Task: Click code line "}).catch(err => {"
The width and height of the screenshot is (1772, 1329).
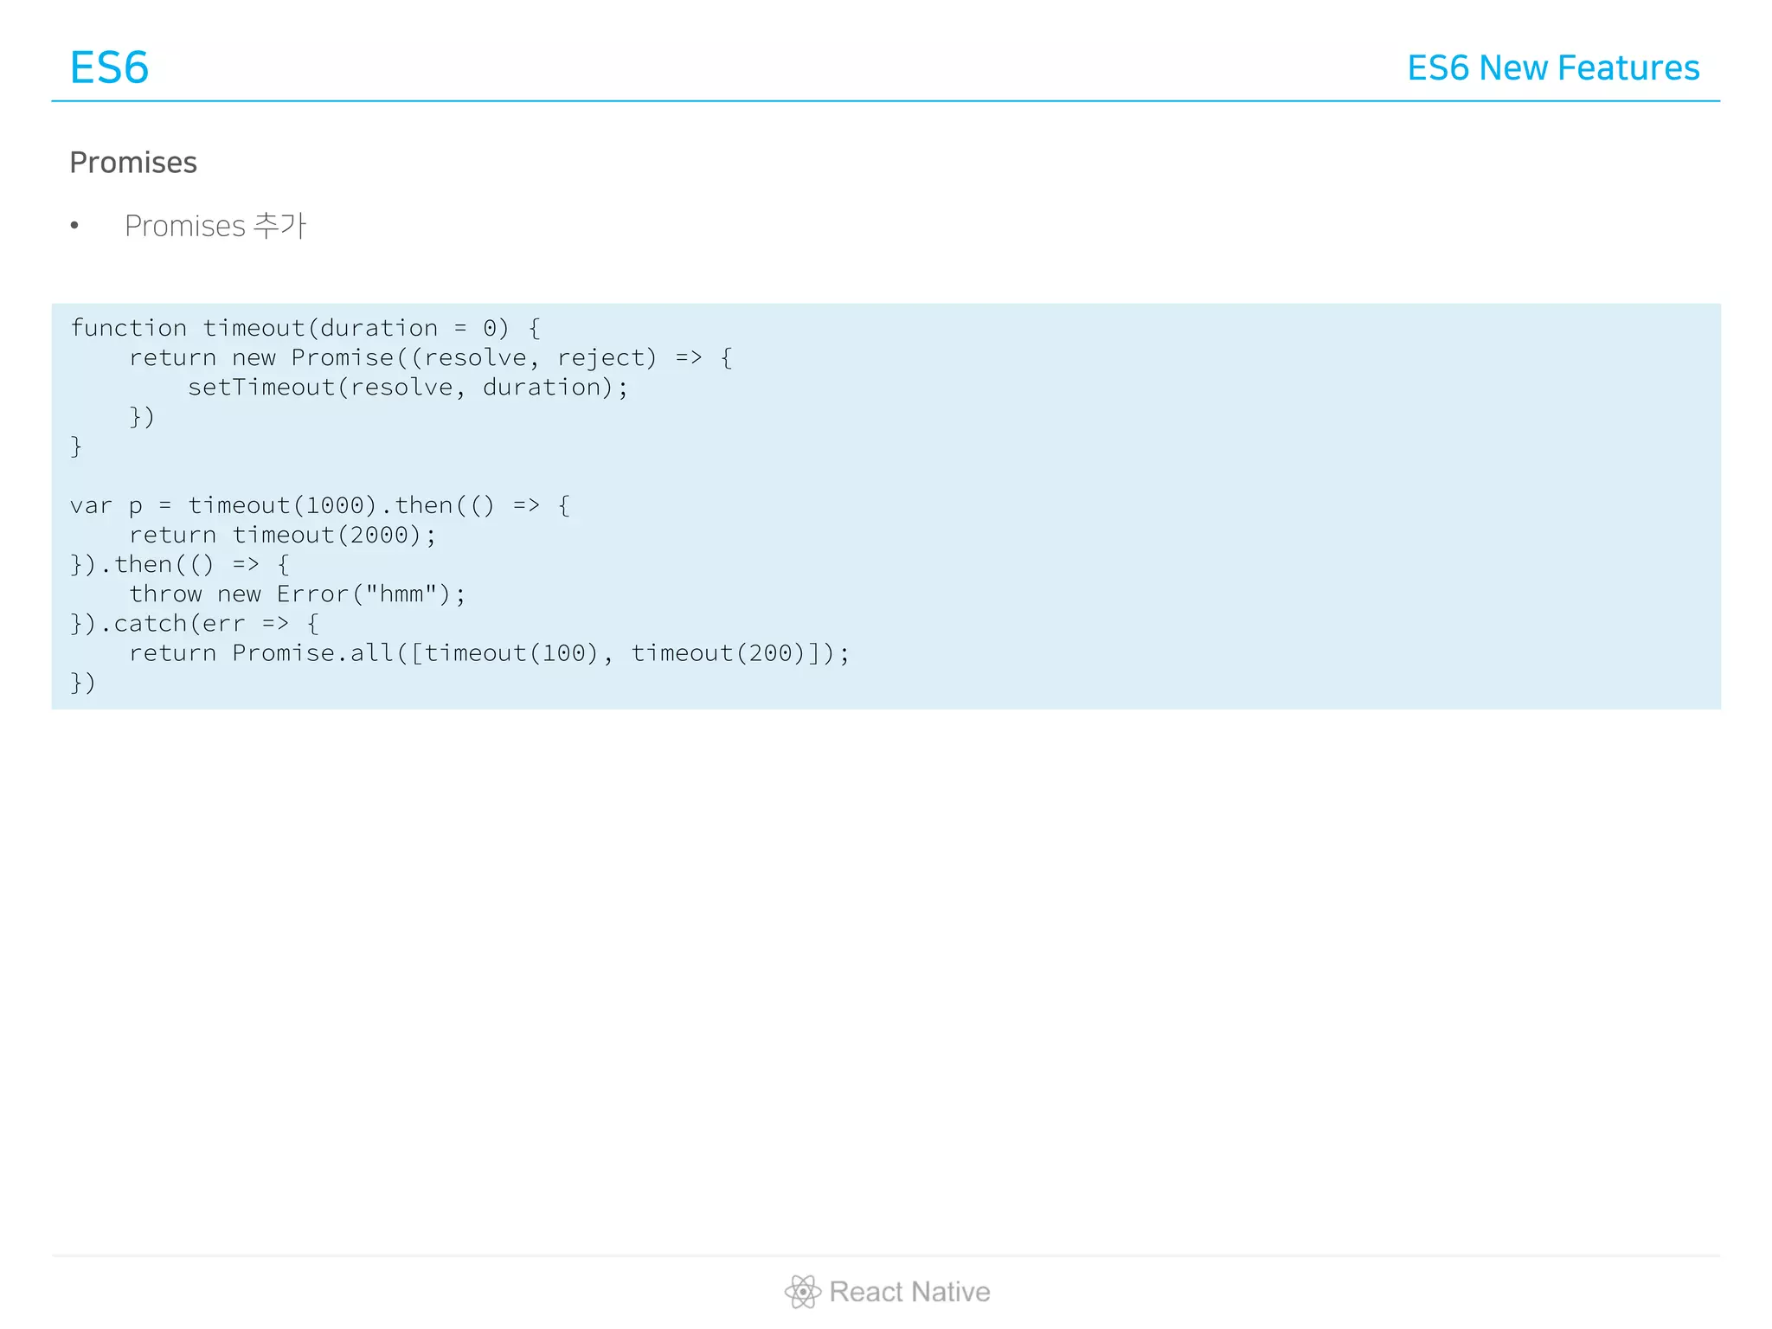Action: pos(195,623)
